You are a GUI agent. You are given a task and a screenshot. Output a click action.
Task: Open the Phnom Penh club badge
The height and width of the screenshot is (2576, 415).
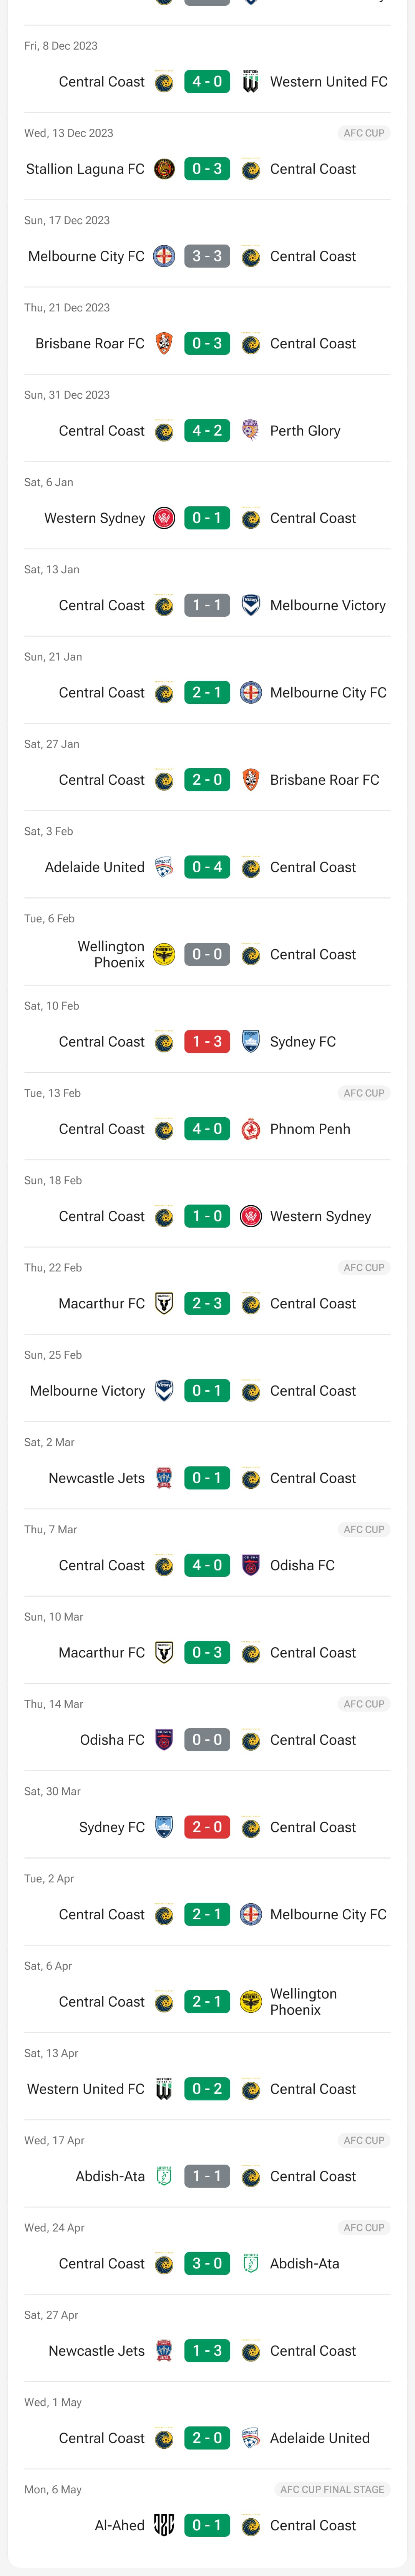point(251,1129)
